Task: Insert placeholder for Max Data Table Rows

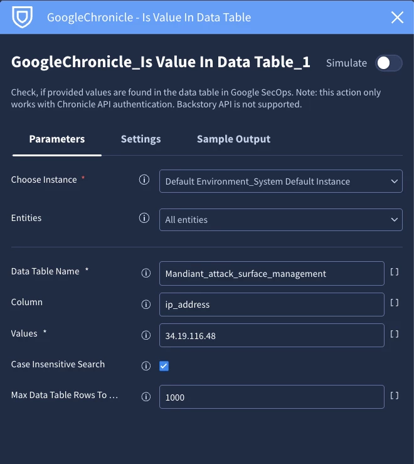Action: (394, 396)
